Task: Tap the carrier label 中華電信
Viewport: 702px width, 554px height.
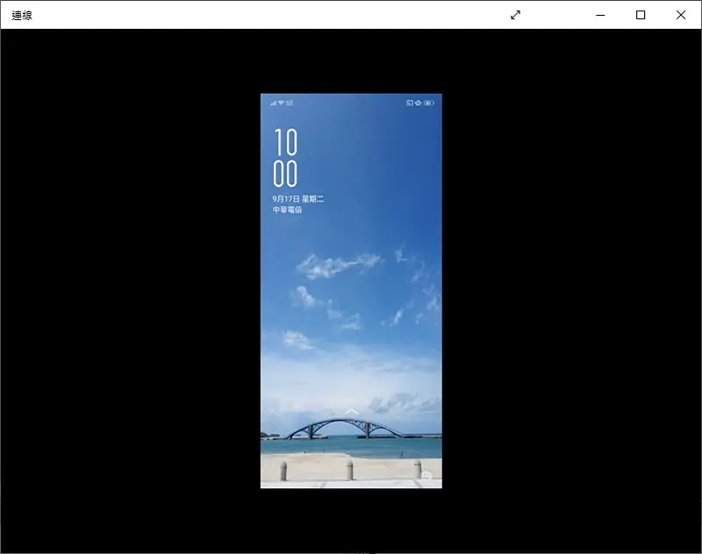Action: click(288, 210)
